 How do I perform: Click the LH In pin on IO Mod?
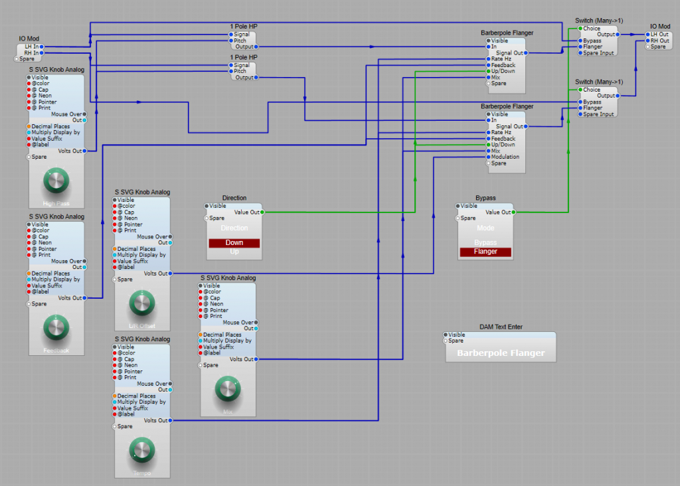tap(41, 46)
